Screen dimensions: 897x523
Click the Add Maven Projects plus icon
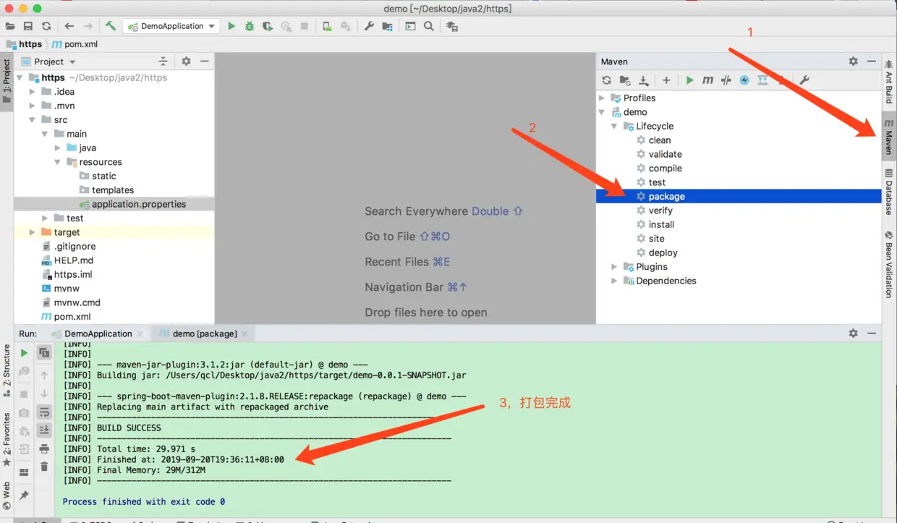[666, 80]
